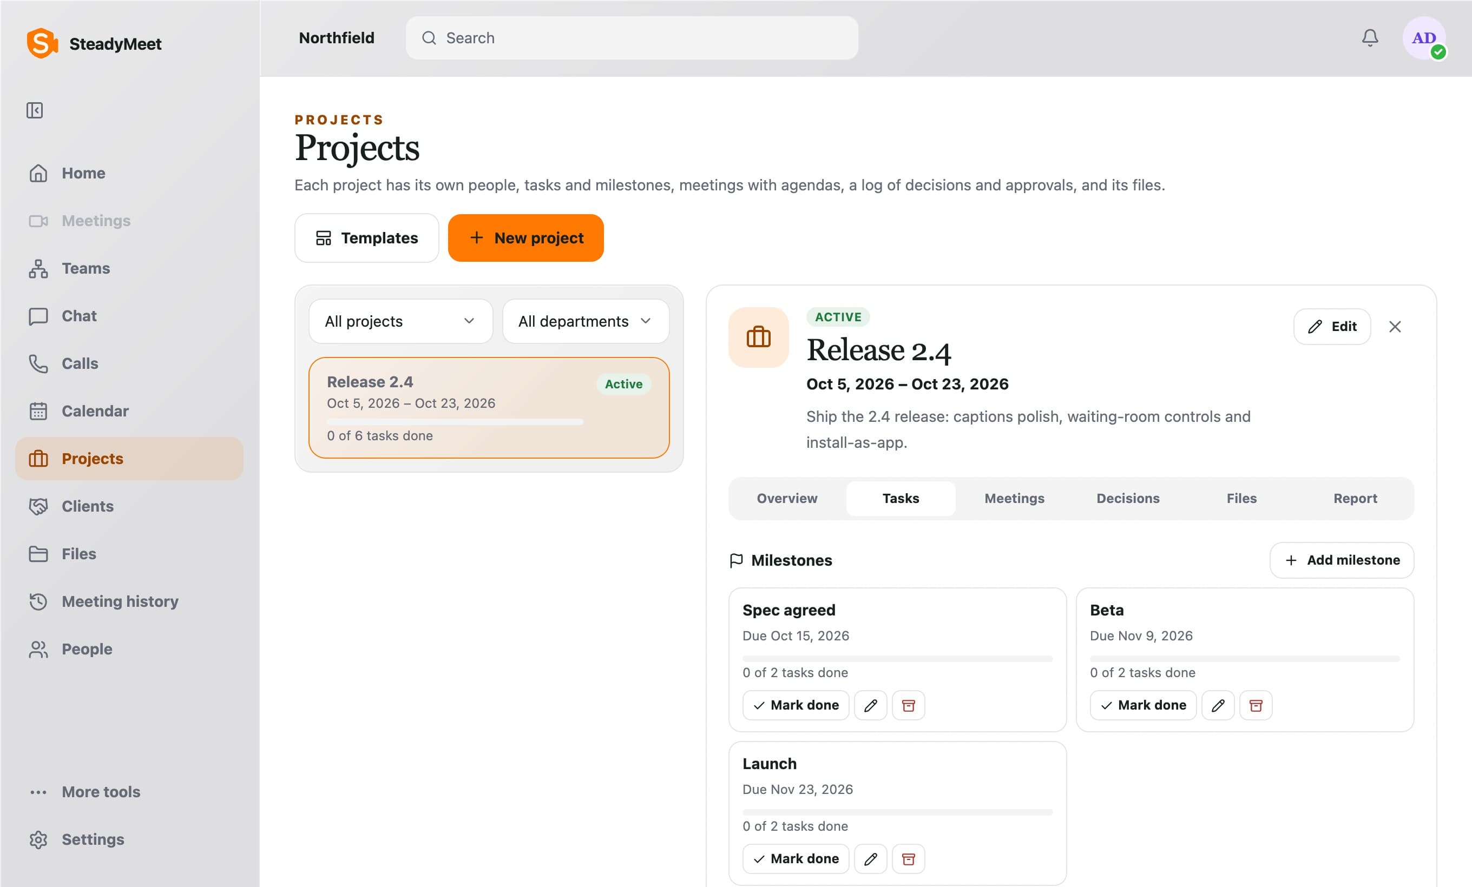
Task: Click the Release 2.4 card progress bar
Action: pos(455,422)
